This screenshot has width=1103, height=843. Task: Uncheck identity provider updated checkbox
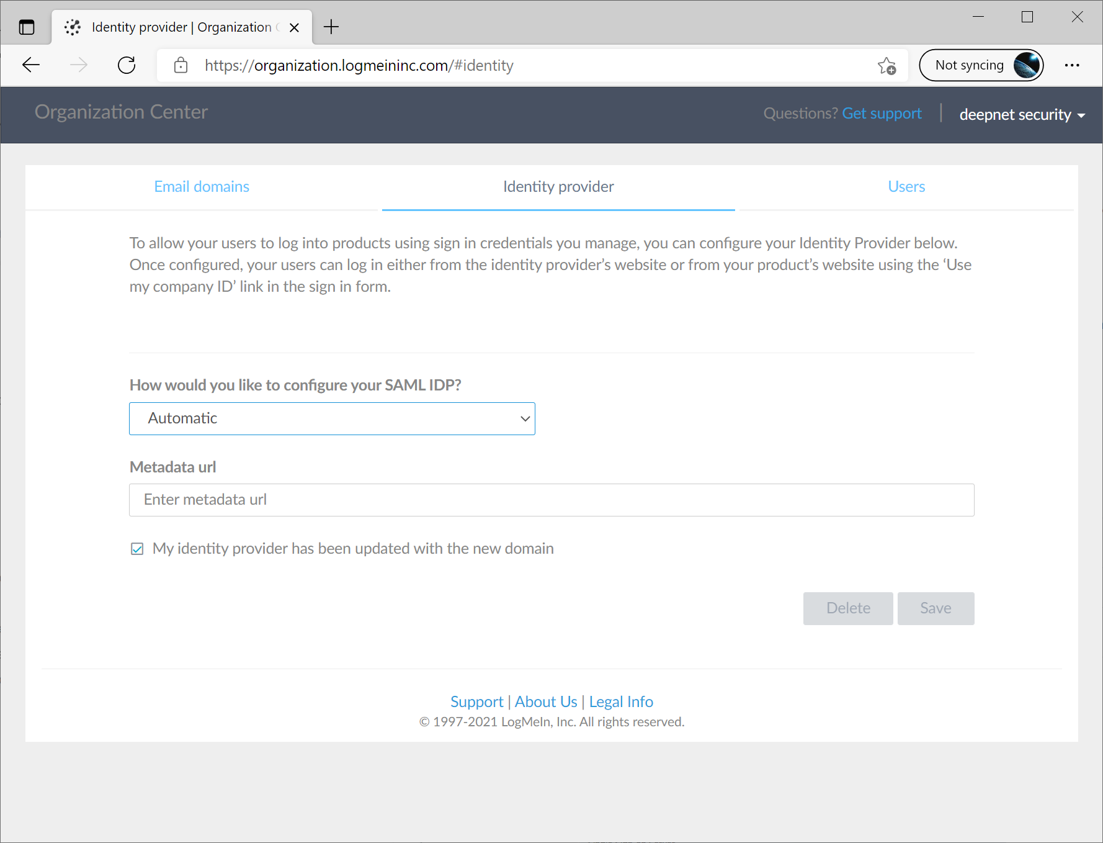(137, 549)
